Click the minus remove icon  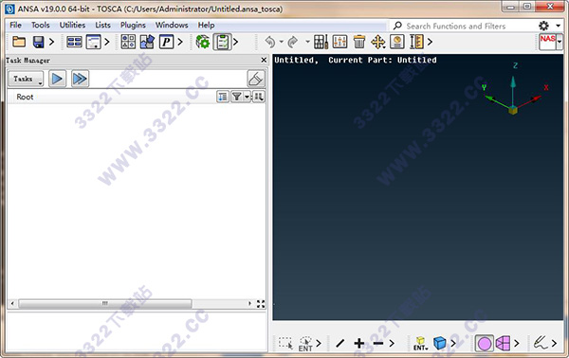[x=378, y=343]
